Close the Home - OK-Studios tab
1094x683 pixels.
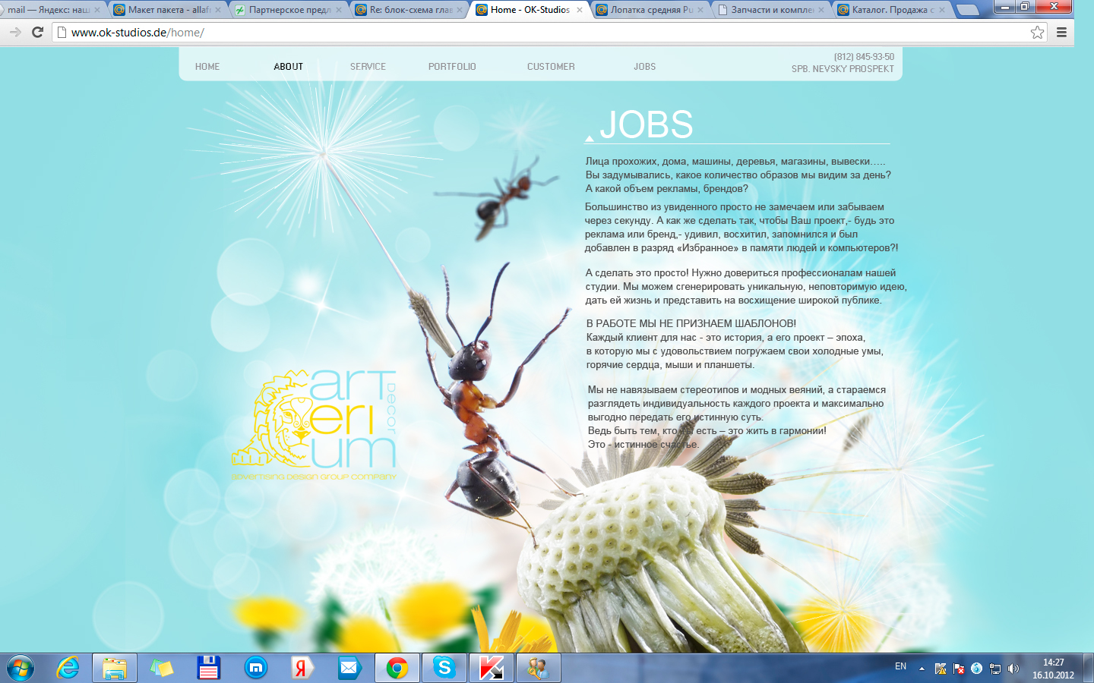[580, 10]
